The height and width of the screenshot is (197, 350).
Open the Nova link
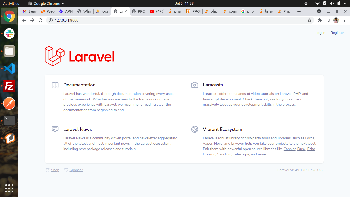(x=218, y=143)
